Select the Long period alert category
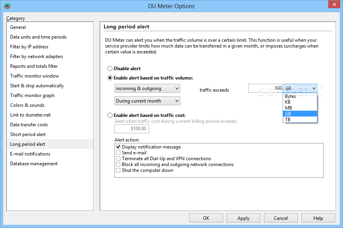343x228 pixels. click(50, 144)
